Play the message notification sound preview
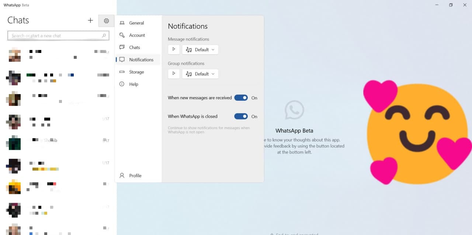Viewport: 472px width, 235px height. coord(174,49)
